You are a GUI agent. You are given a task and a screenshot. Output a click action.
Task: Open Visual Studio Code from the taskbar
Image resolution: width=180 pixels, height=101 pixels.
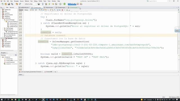(x=47, y=100)
